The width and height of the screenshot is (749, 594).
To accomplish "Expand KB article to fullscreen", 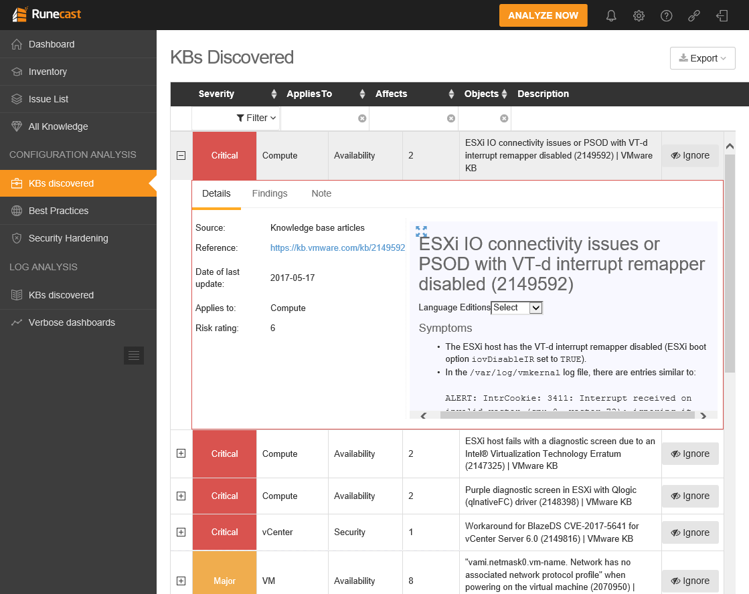I will tap(421, 231).
